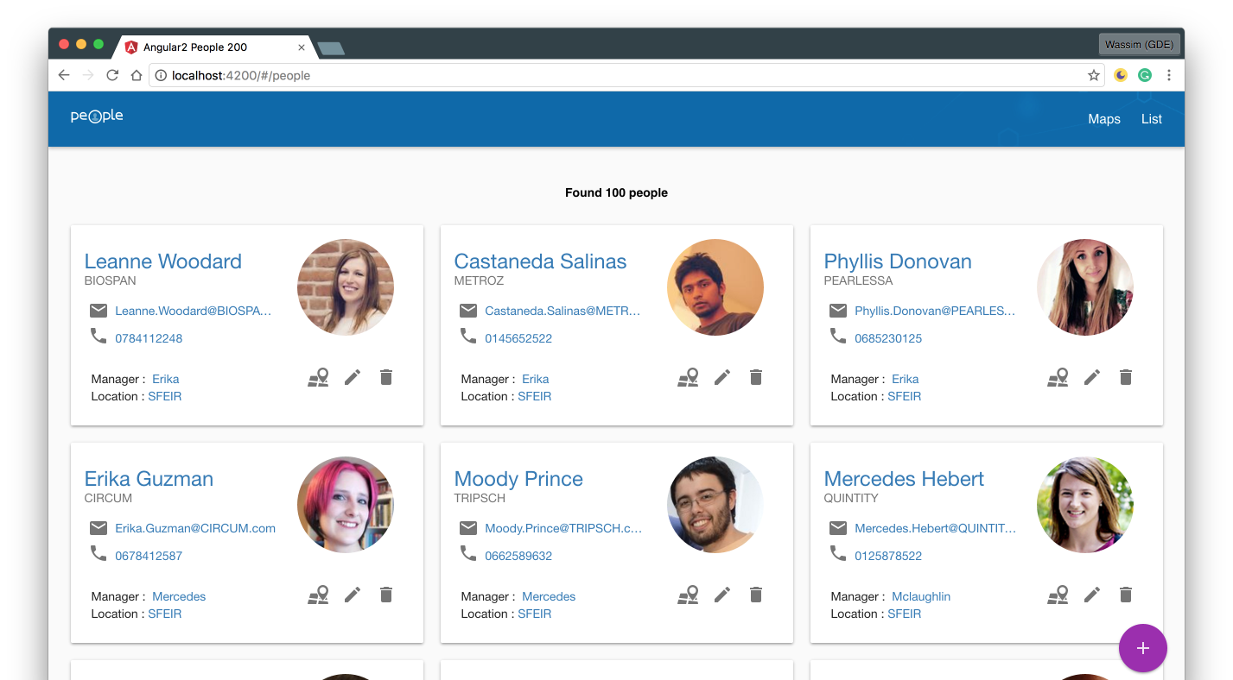The height and width of the screenshot is (680, 1233).
Task: Click Erika Guzman's email address link
Action: (x=195, y=528)
